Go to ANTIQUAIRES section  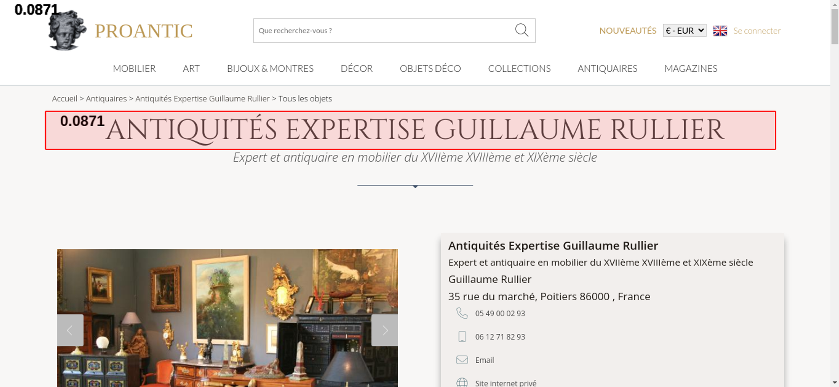pos(607,68)
